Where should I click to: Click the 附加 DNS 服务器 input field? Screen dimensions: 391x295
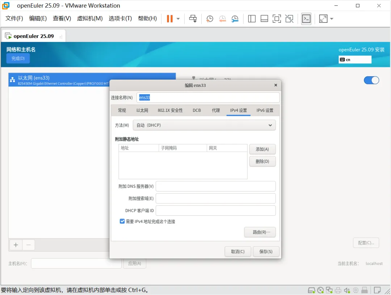coord(216,186)
